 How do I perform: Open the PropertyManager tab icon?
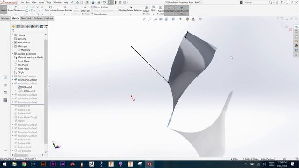[18, 27]
